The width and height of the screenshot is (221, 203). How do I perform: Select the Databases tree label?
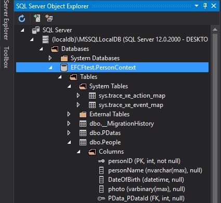click(x=75, y=49)
